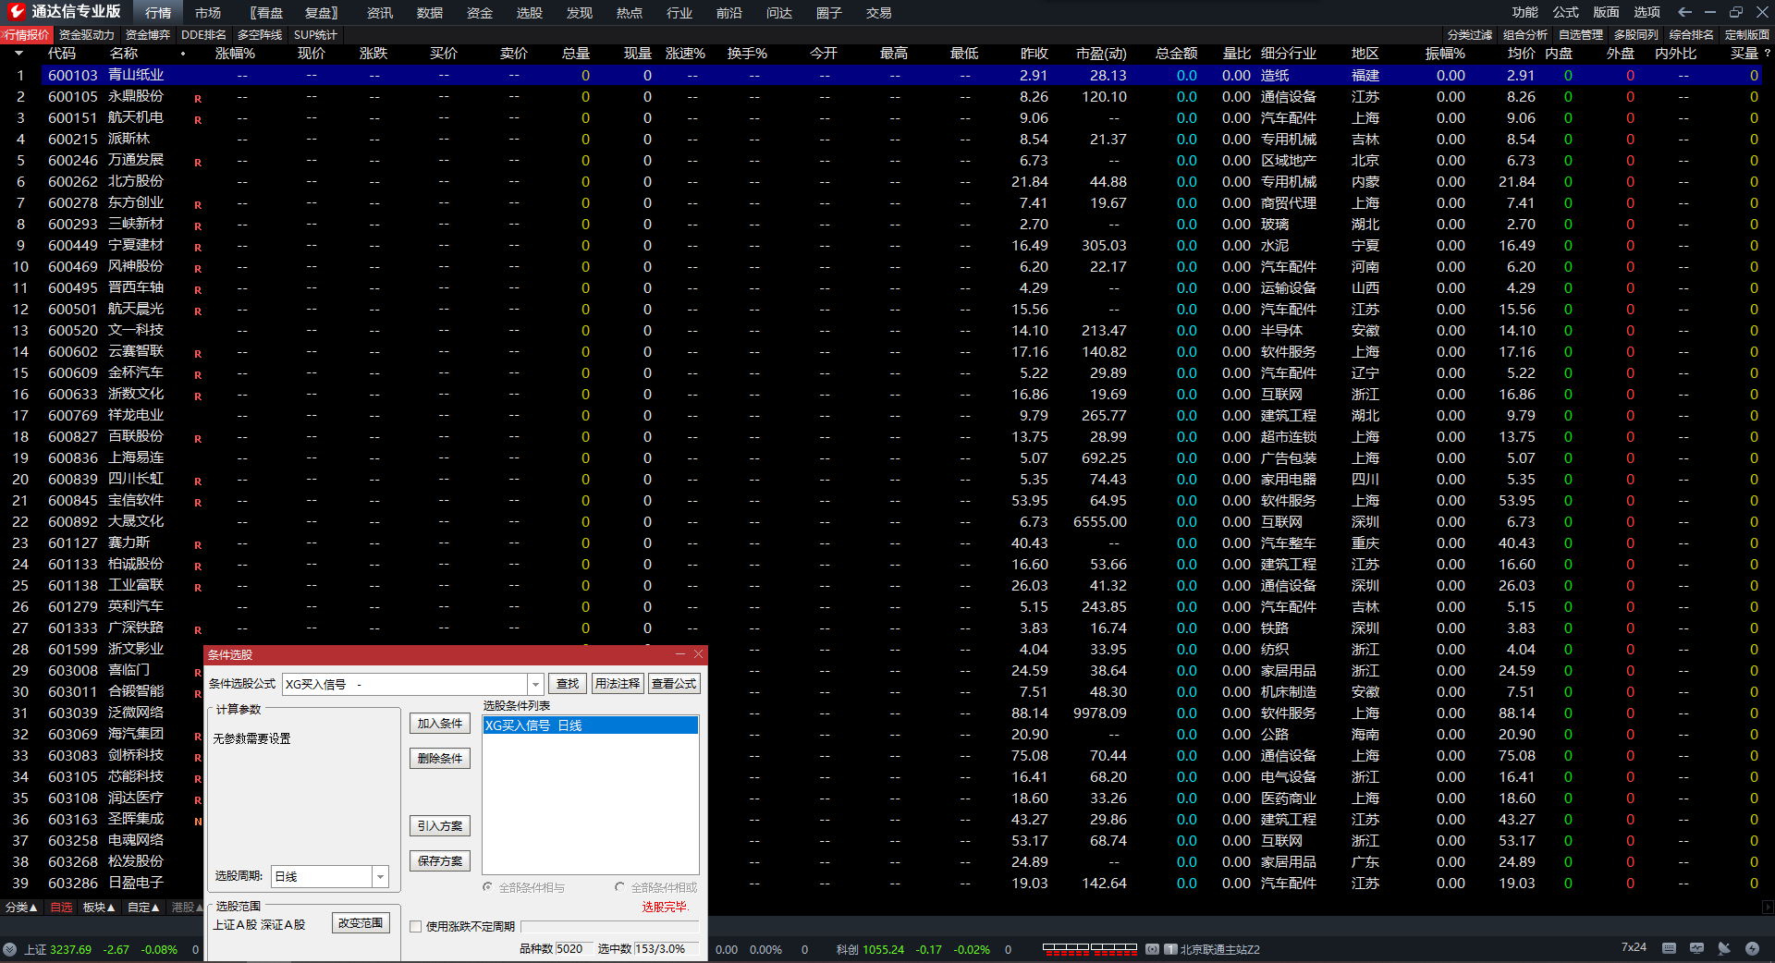This screenshot has width=1775, height=963.
Task: Minimize the 条件选股 dialog
Action: point(680,654)
